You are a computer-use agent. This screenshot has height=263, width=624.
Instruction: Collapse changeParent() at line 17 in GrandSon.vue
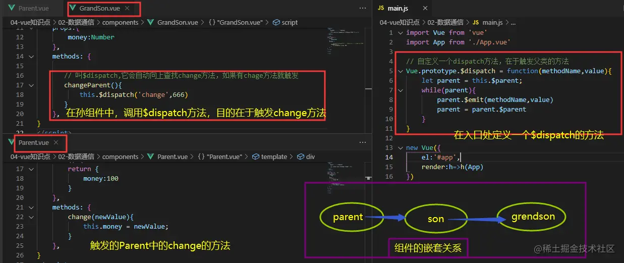pyautogui.click(x=31, y=85)
